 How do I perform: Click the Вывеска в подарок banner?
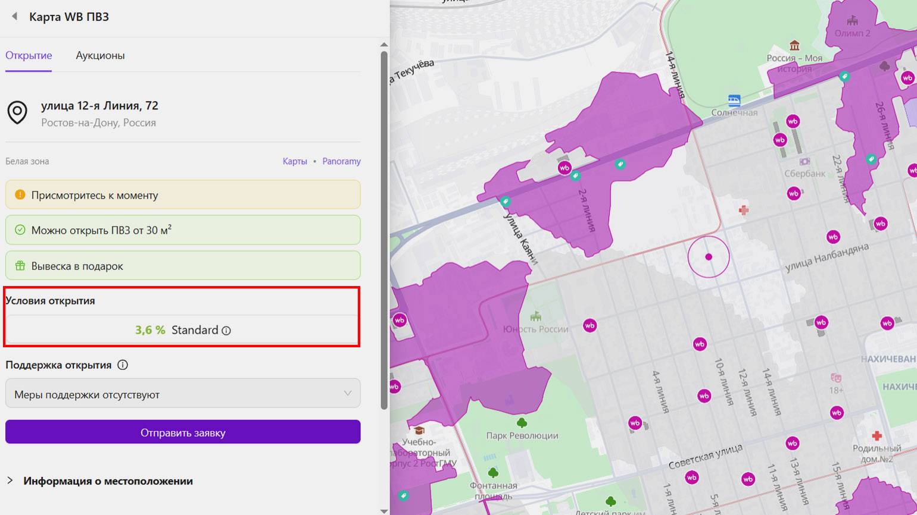click(x=183, y=265)
